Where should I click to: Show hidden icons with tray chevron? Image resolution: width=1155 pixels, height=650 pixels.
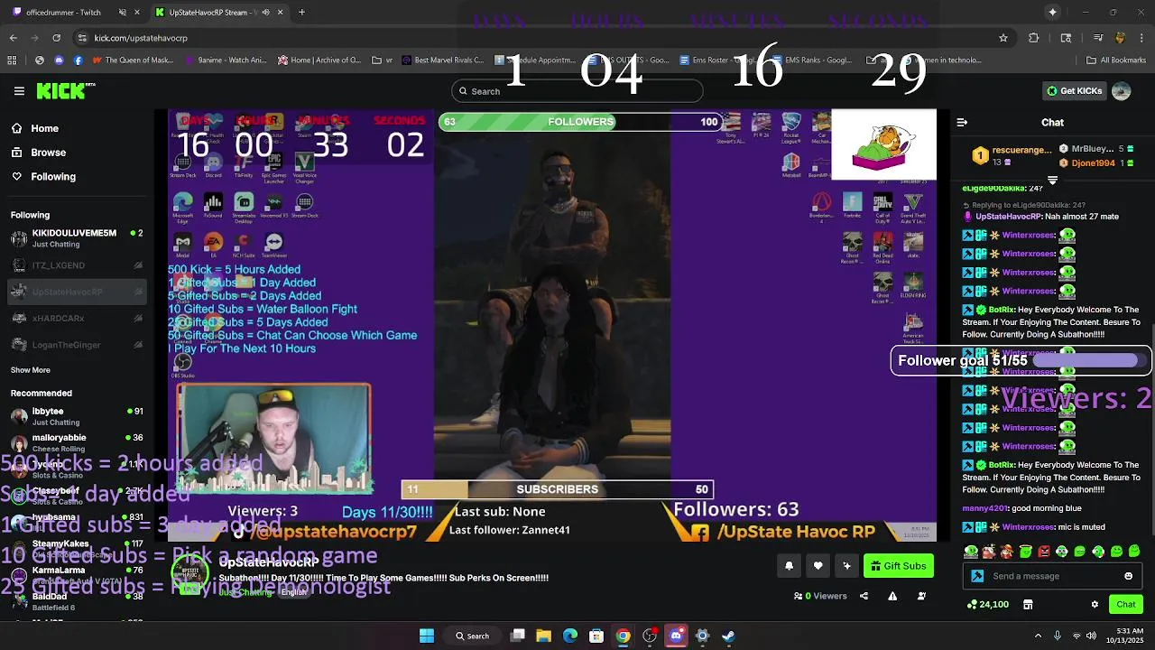coord(1038,636)
